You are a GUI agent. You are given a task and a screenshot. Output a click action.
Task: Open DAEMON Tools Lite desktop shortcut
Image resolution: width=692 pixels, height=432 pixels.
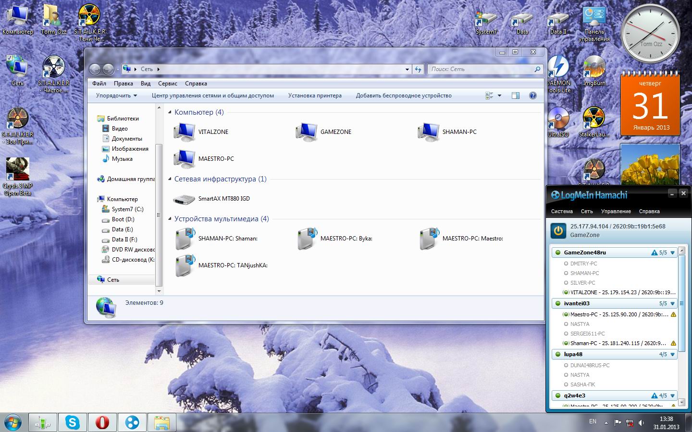point(559,74)
